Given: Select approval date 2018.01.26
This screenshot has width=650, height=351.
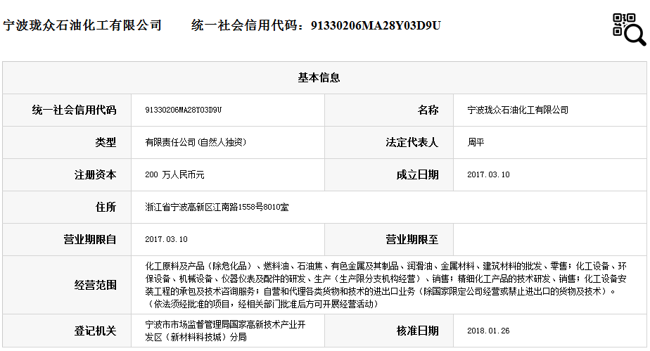Looking at the screenshot, I should point(488,331).
